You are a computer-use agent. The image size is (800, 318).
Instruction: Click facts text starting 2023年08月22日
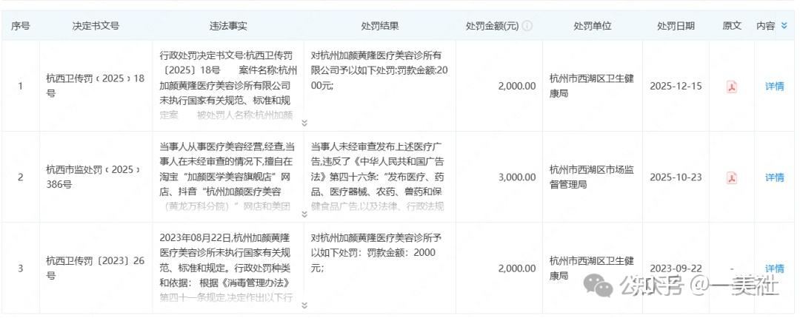point(226,267)
